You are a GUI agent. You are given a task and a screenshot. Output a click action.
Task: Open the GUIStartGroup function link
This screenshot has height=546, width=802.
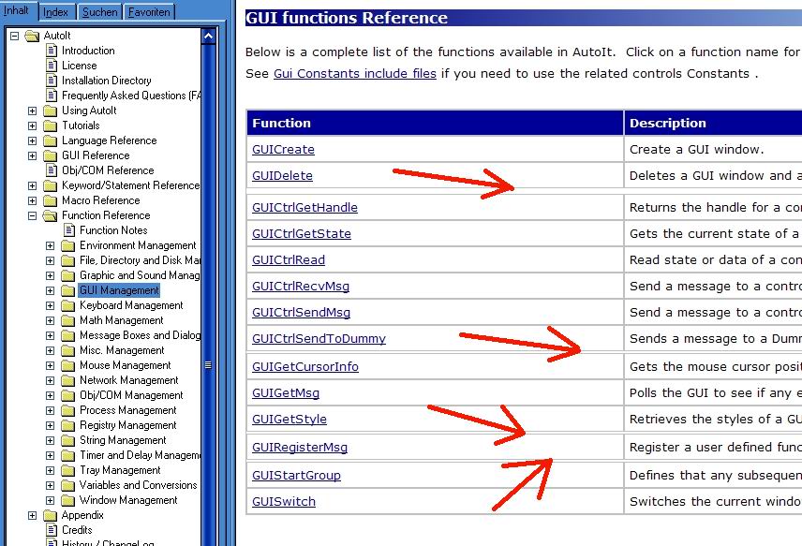pyautogui.click(x=296, y=475)
